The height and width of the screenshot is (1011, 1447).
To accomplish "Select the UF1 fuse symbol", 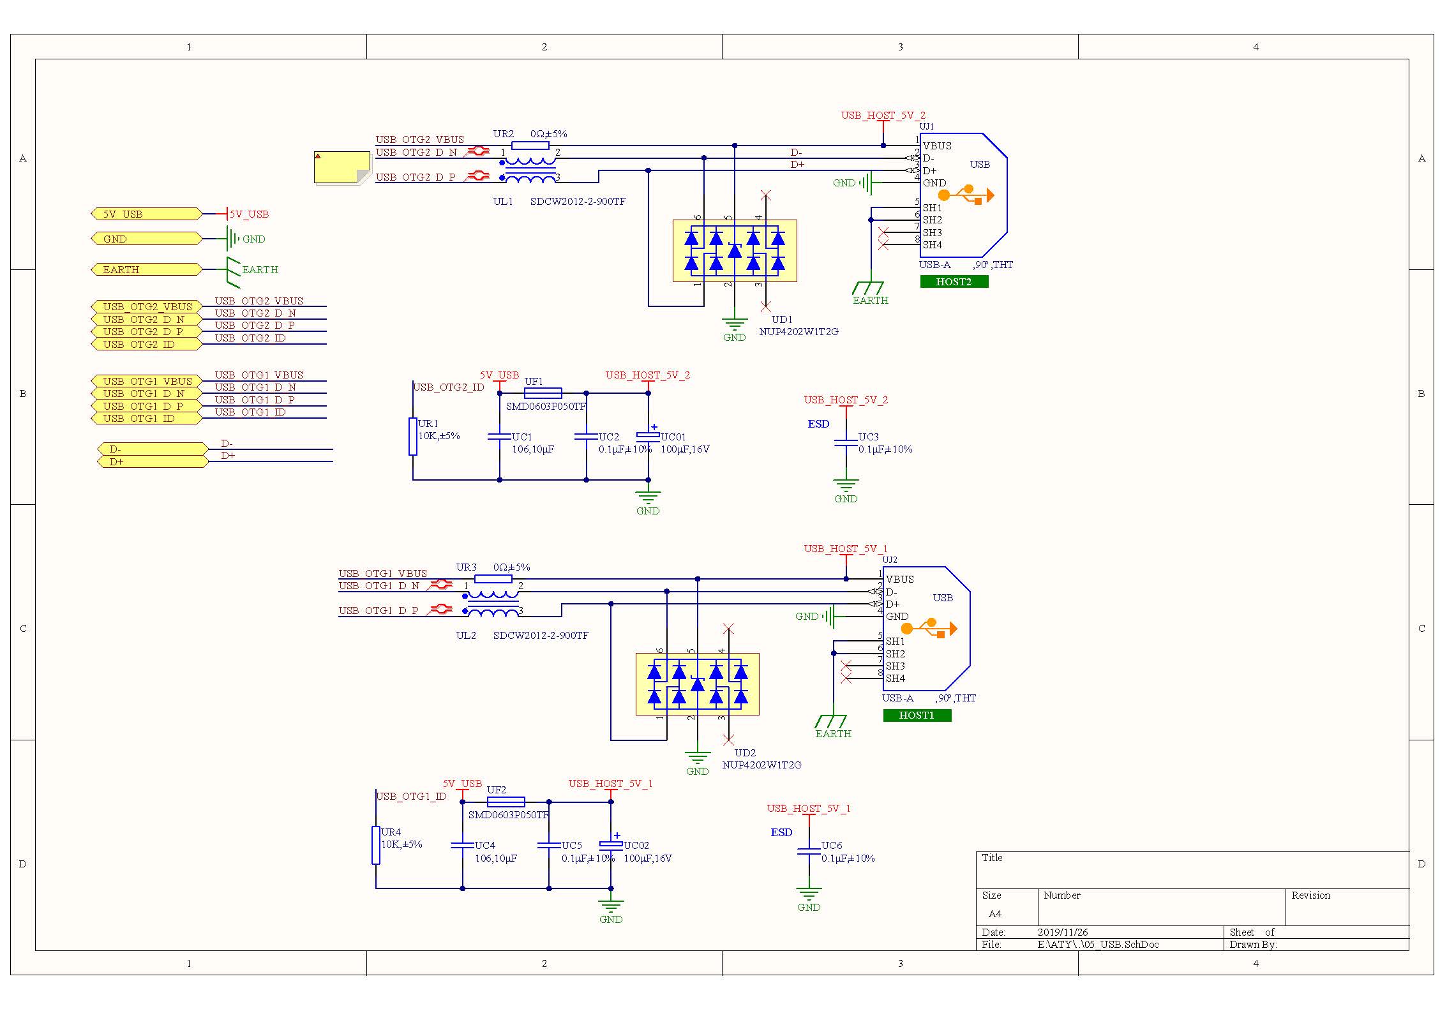I will coord(543,393).
